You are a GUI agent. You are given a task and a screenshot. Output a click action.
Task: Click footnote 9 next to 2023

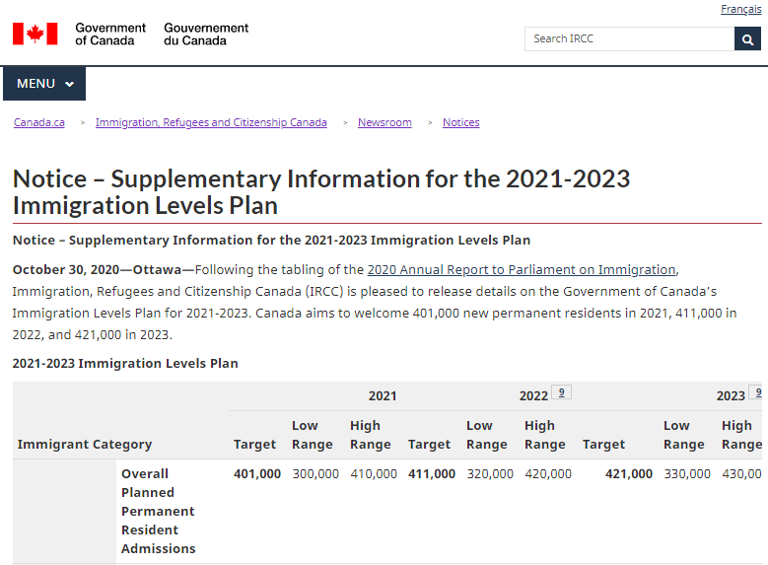(757, 392)
